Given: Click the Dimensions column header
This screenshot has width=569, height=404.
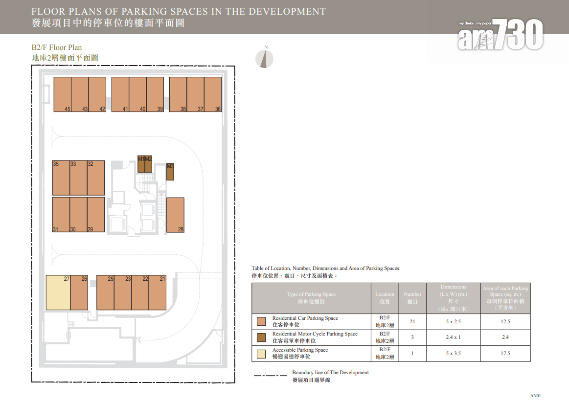Looking at the screenshot, I should coord(453,298).
